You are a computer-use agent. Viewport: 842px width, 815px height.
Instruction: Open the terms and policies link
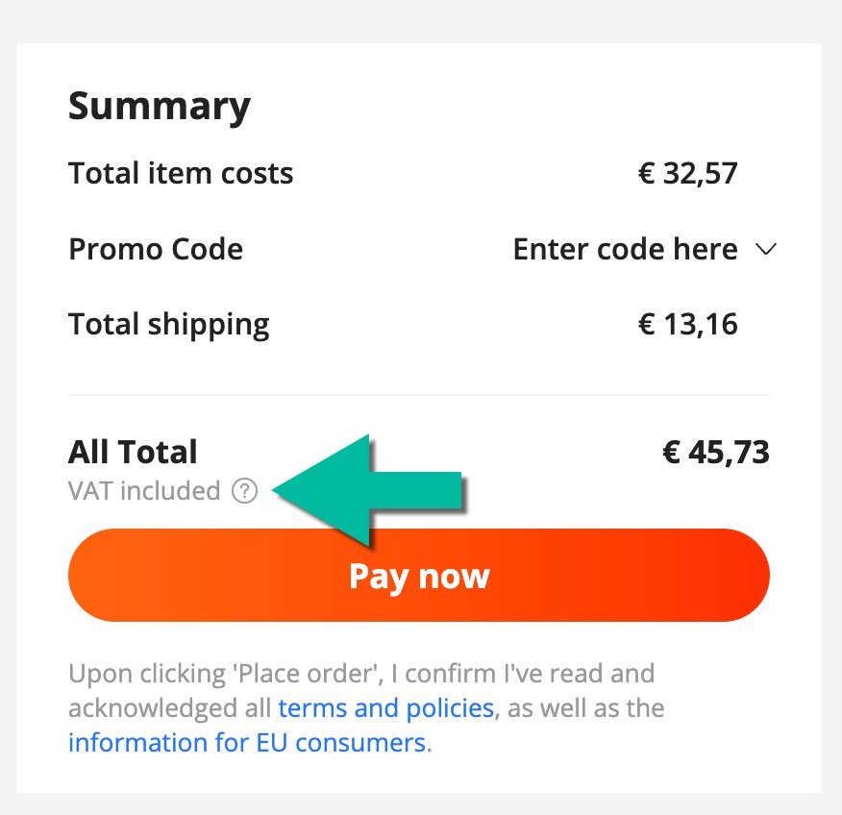[385, 708]
